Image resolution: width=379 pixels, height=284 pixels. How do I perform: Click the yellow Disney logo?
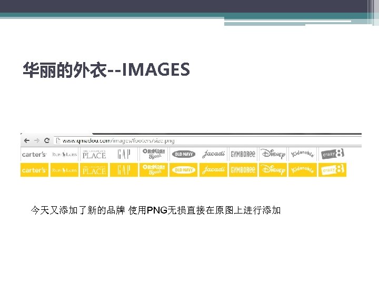273,170
